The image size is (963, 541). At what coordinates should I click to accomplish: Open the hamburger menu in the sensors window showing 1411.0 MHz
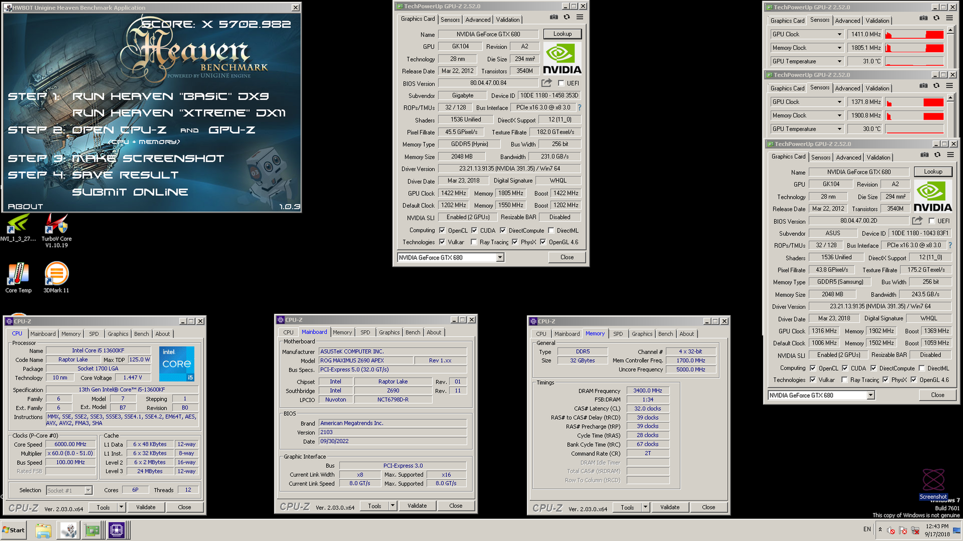click(x=949, y=18)
